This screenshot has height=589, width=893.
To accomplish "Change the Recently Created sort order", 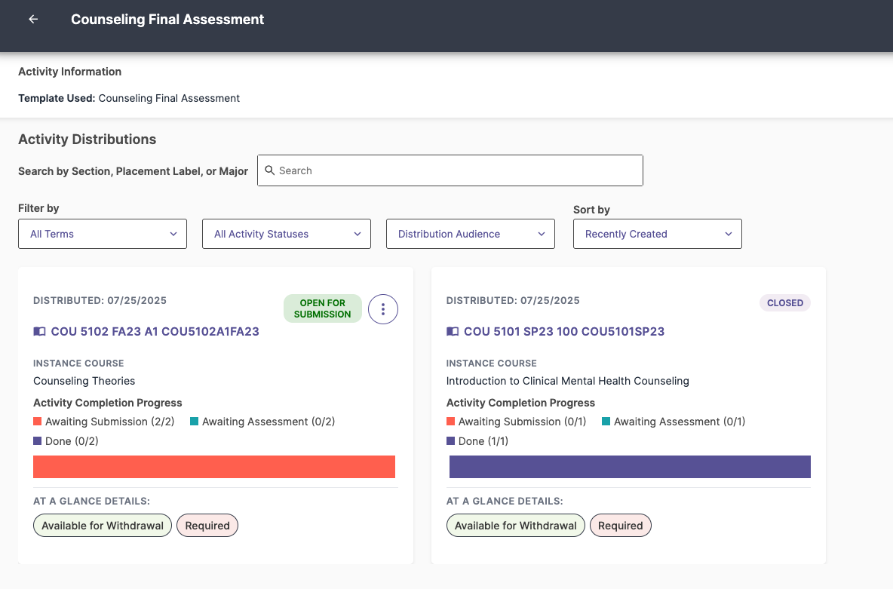I will [657, 234].
